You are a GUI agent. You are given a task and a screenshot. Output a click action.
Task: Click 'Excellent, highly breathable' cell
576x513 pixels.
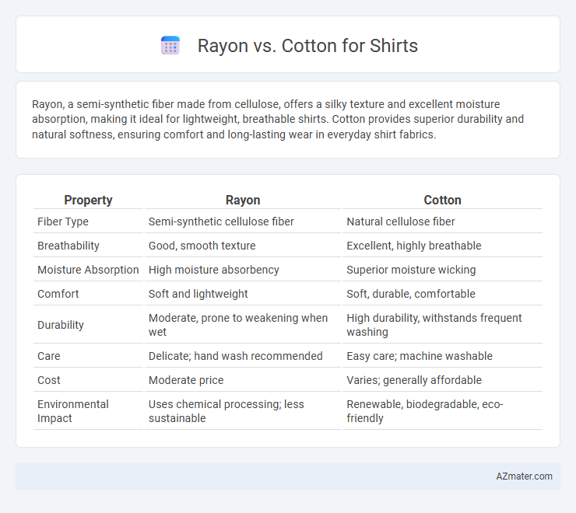click(414, 246)
